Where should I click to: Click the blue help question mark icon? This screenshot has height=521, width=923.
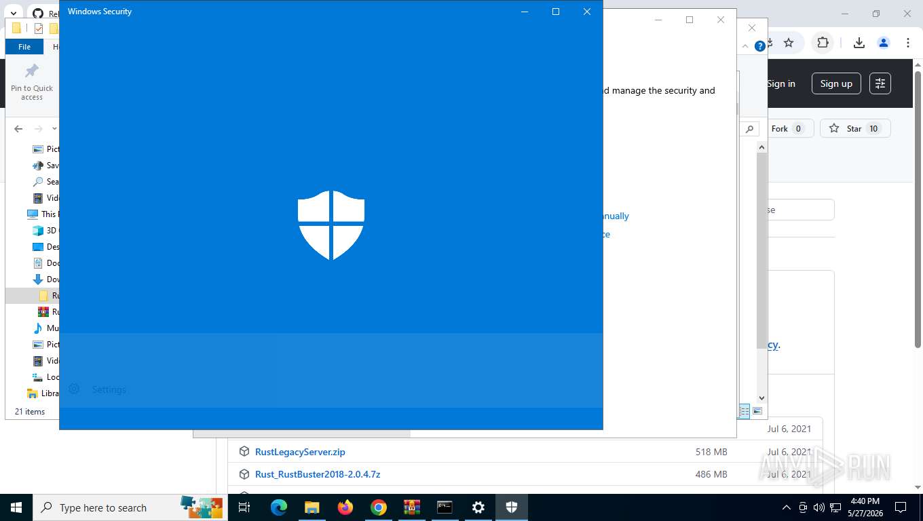(760, 46)
